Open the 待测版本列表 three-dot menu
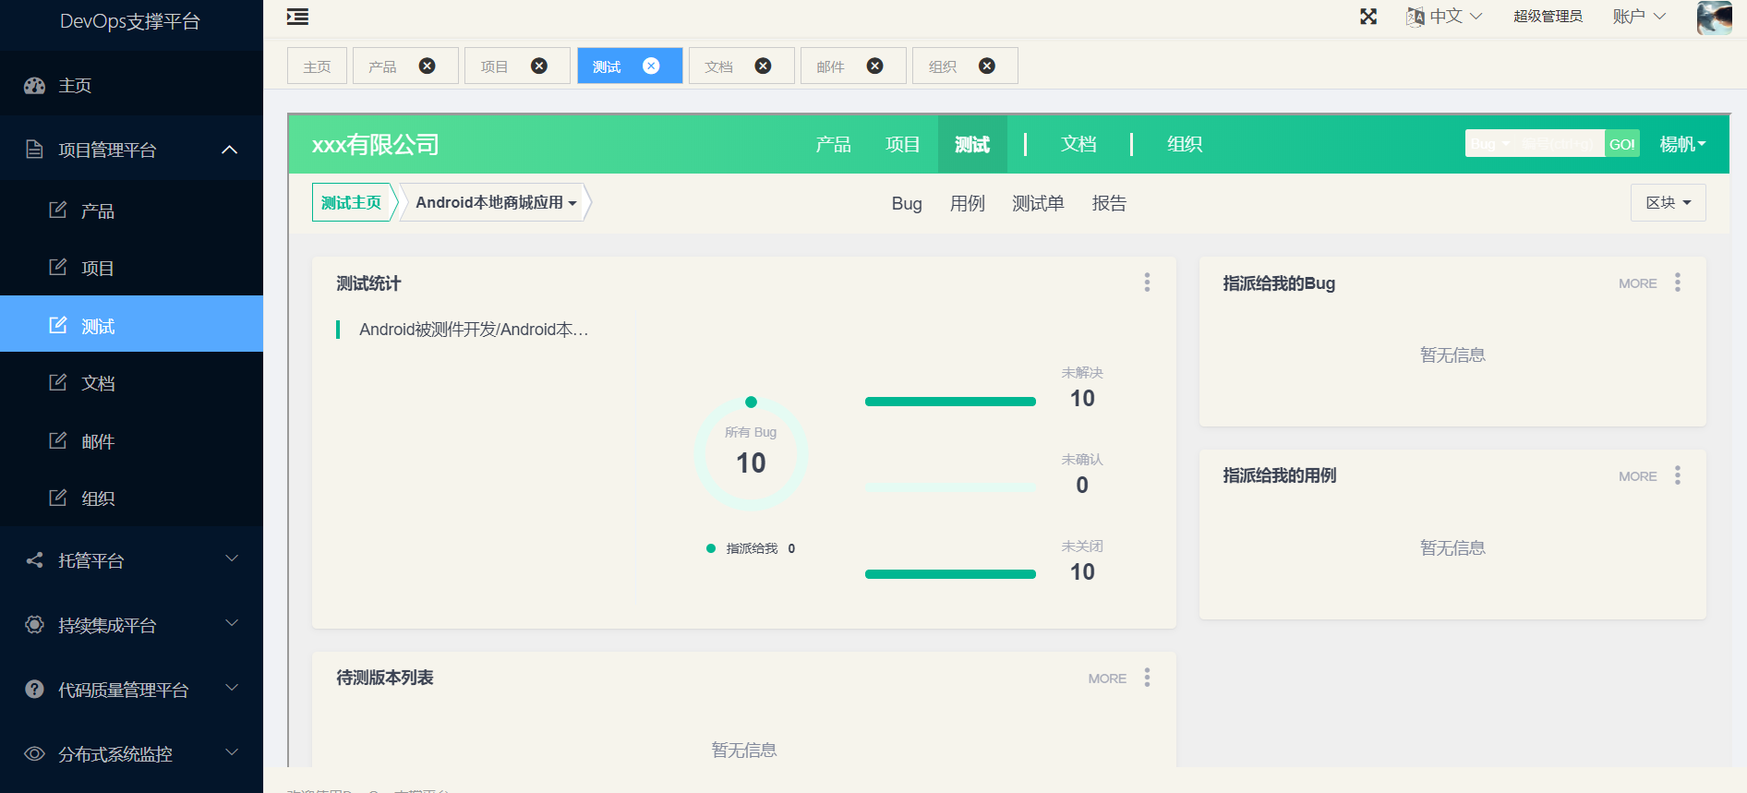The height and width of the screenshot is (793, 1747). (1147, 678)
